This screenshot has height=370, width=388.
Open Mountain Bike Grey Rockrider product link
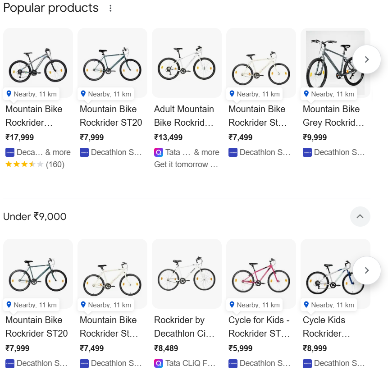(x=333, y=116)
